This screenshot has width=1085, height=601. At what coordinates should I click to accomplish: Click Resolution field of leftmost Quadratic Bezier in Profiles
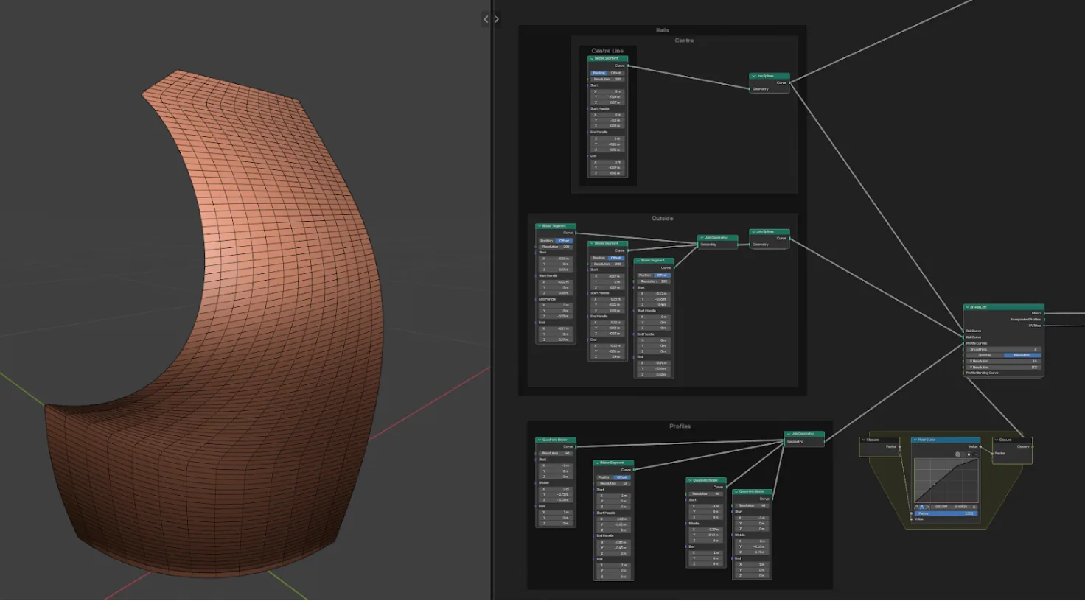[x=556, y=453]
